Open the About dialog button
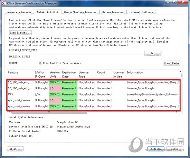 coord(15,149)
